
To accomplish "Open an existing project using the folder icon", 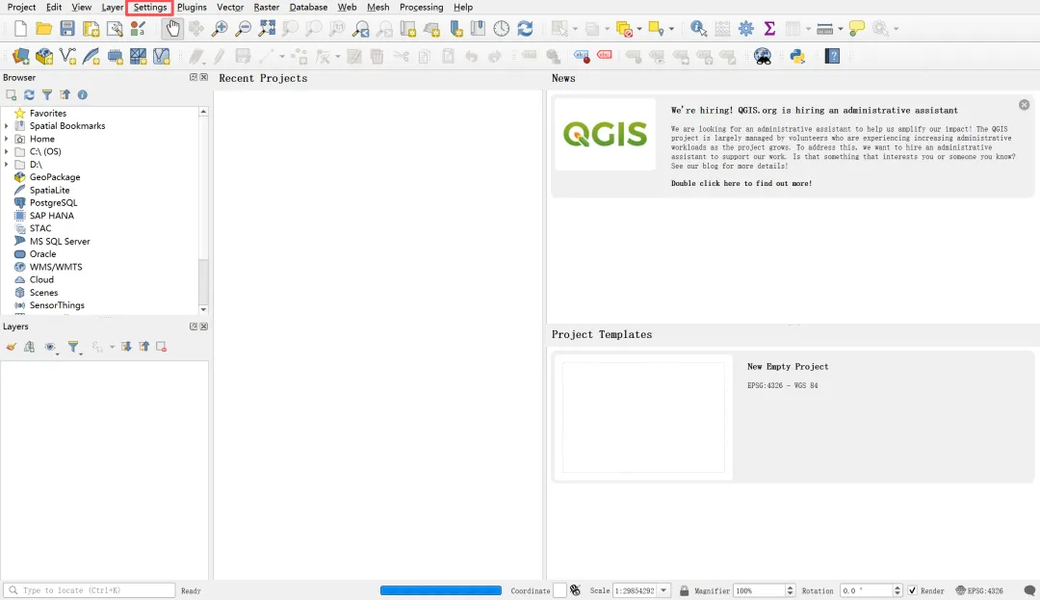I will click(43, 29).
